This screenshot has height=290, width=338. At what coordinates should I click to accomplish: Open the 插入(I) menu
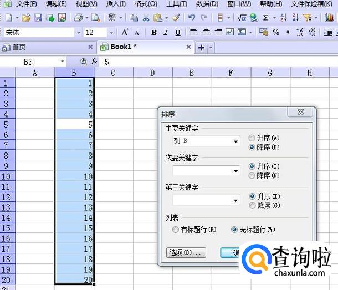116,4
